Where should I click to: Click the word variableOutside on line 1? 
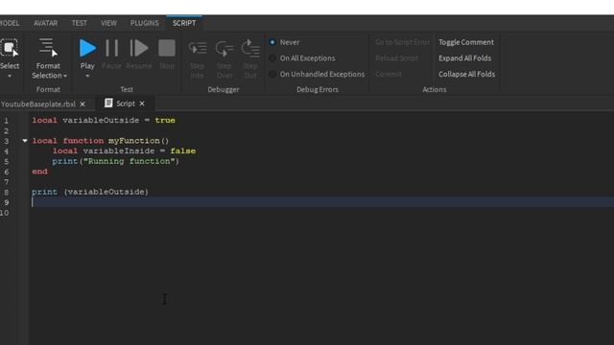tap(101, 120)
